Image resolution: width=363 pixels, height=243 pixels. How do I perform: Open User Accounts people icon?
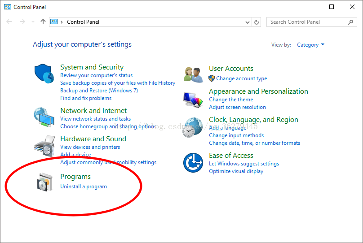[193, 75]
